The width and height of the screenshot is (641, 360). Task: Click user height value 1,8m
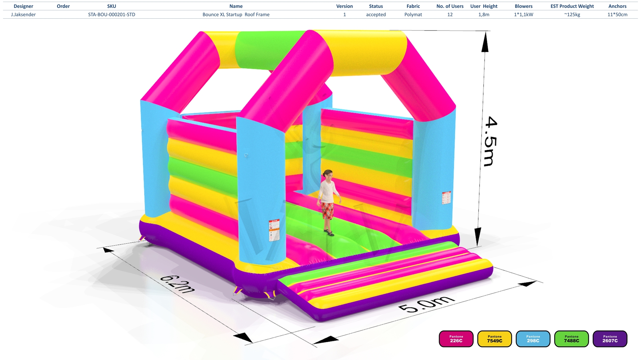(x=484, y=15)
